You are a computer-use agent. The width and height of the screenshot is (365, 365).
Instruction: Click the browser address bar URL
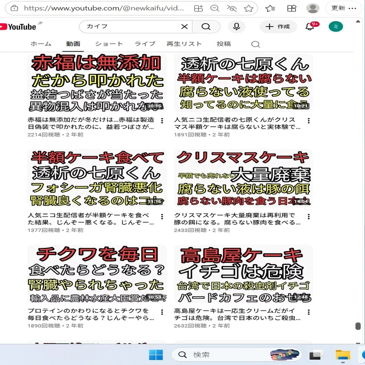point(104,9)
